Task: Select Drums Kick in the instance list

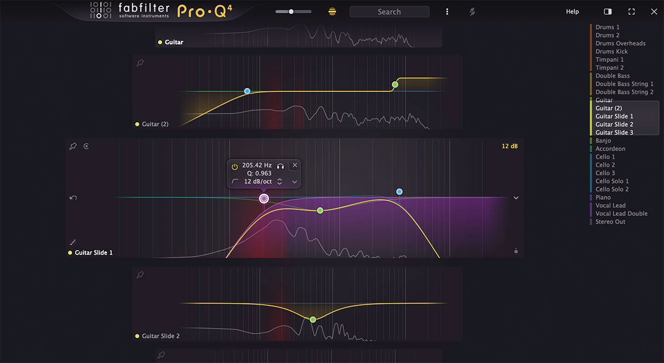Action: 611,51
